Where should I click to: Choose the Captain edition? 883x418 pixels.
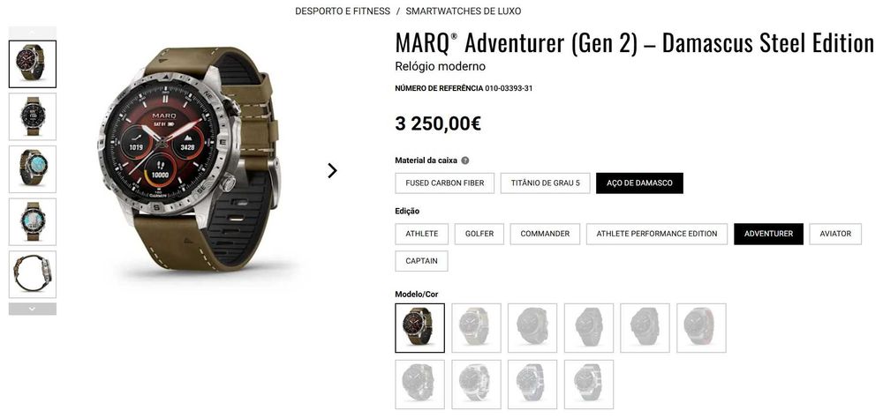click(x=422, y=261)
